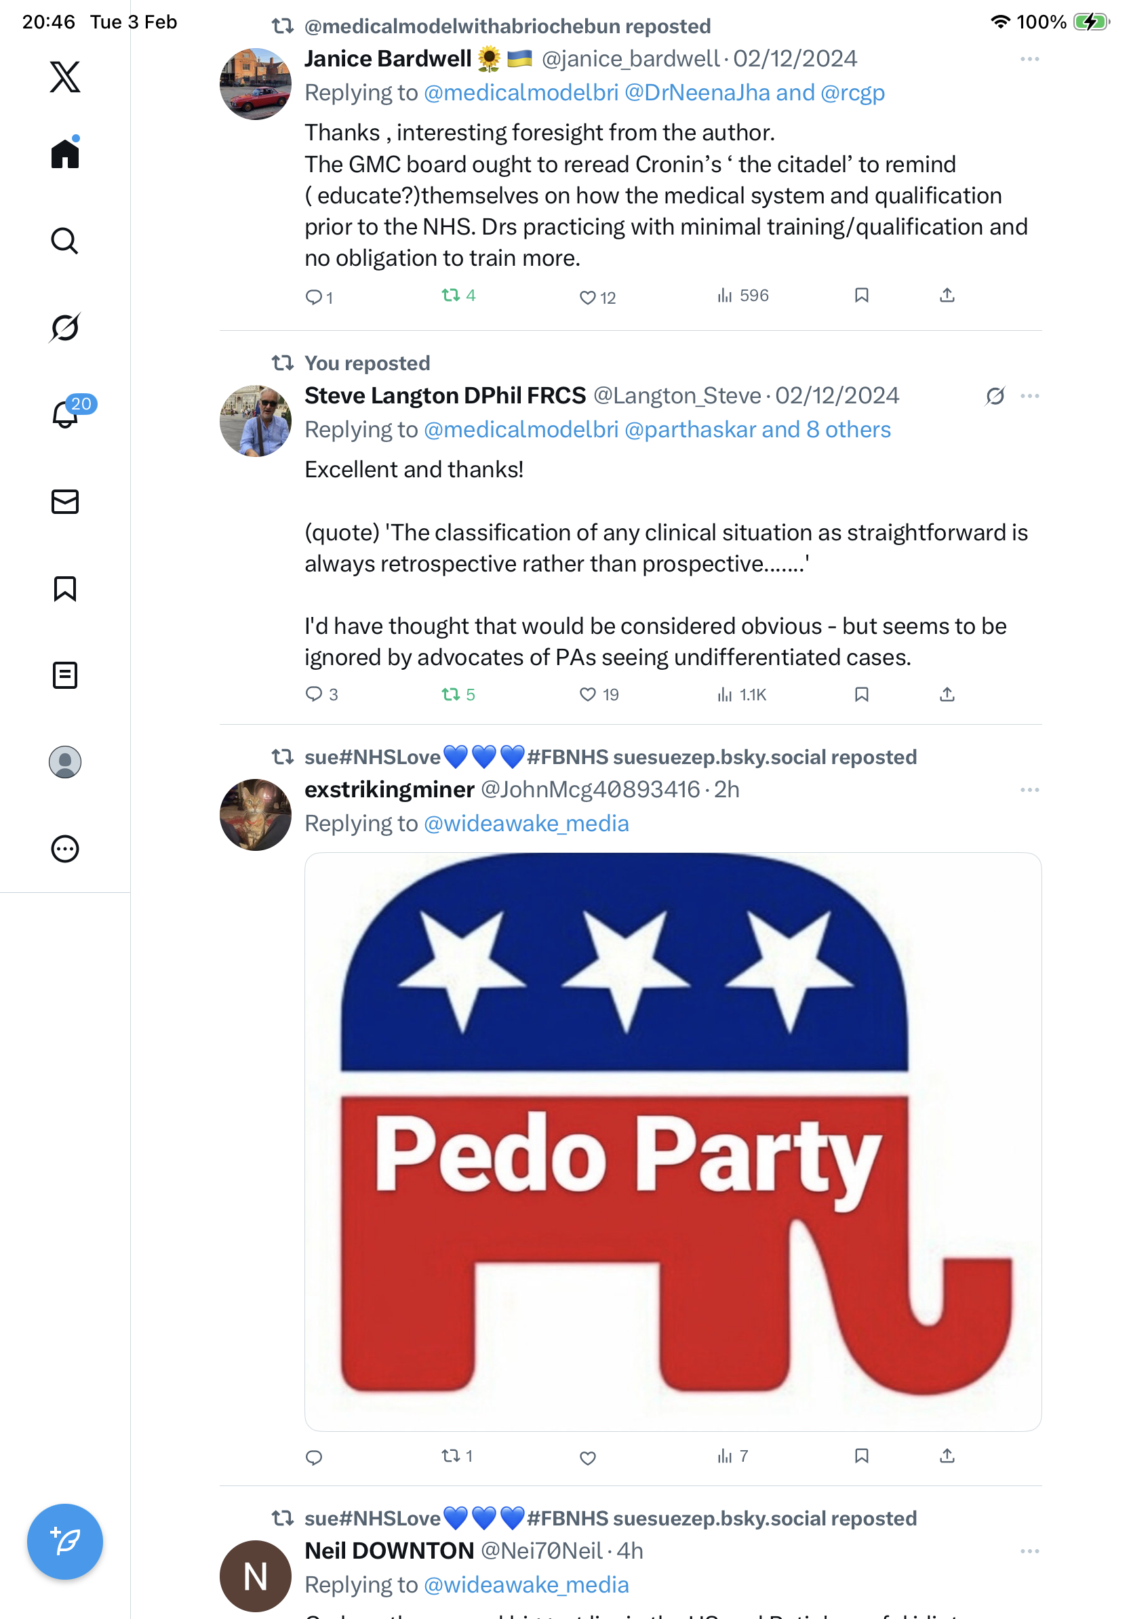Expand the sidebar More menu circle
The width and height of the screenshot is (1131, 1619).
(65, 848)
